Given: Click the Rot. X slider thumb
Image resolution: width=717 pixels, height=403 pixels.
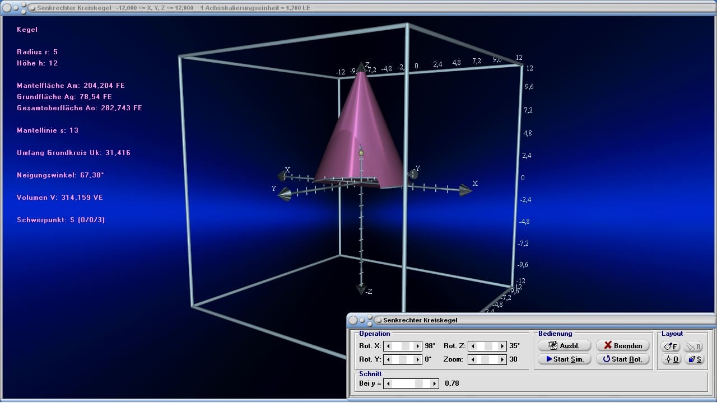Looking at the screenshot, I should pyautogui.click(x=406, y=346).
